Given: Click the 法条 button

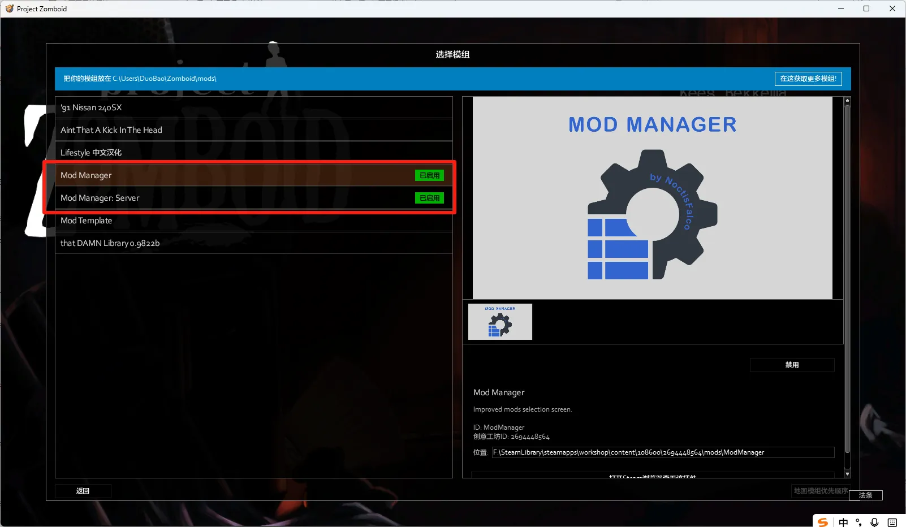Looking at the screenshot, I should coord(866,495).
